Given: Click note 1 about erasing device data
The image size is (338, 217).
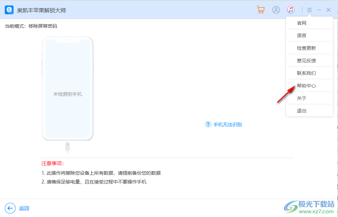Looking at the screenshot, I should 101,173.
